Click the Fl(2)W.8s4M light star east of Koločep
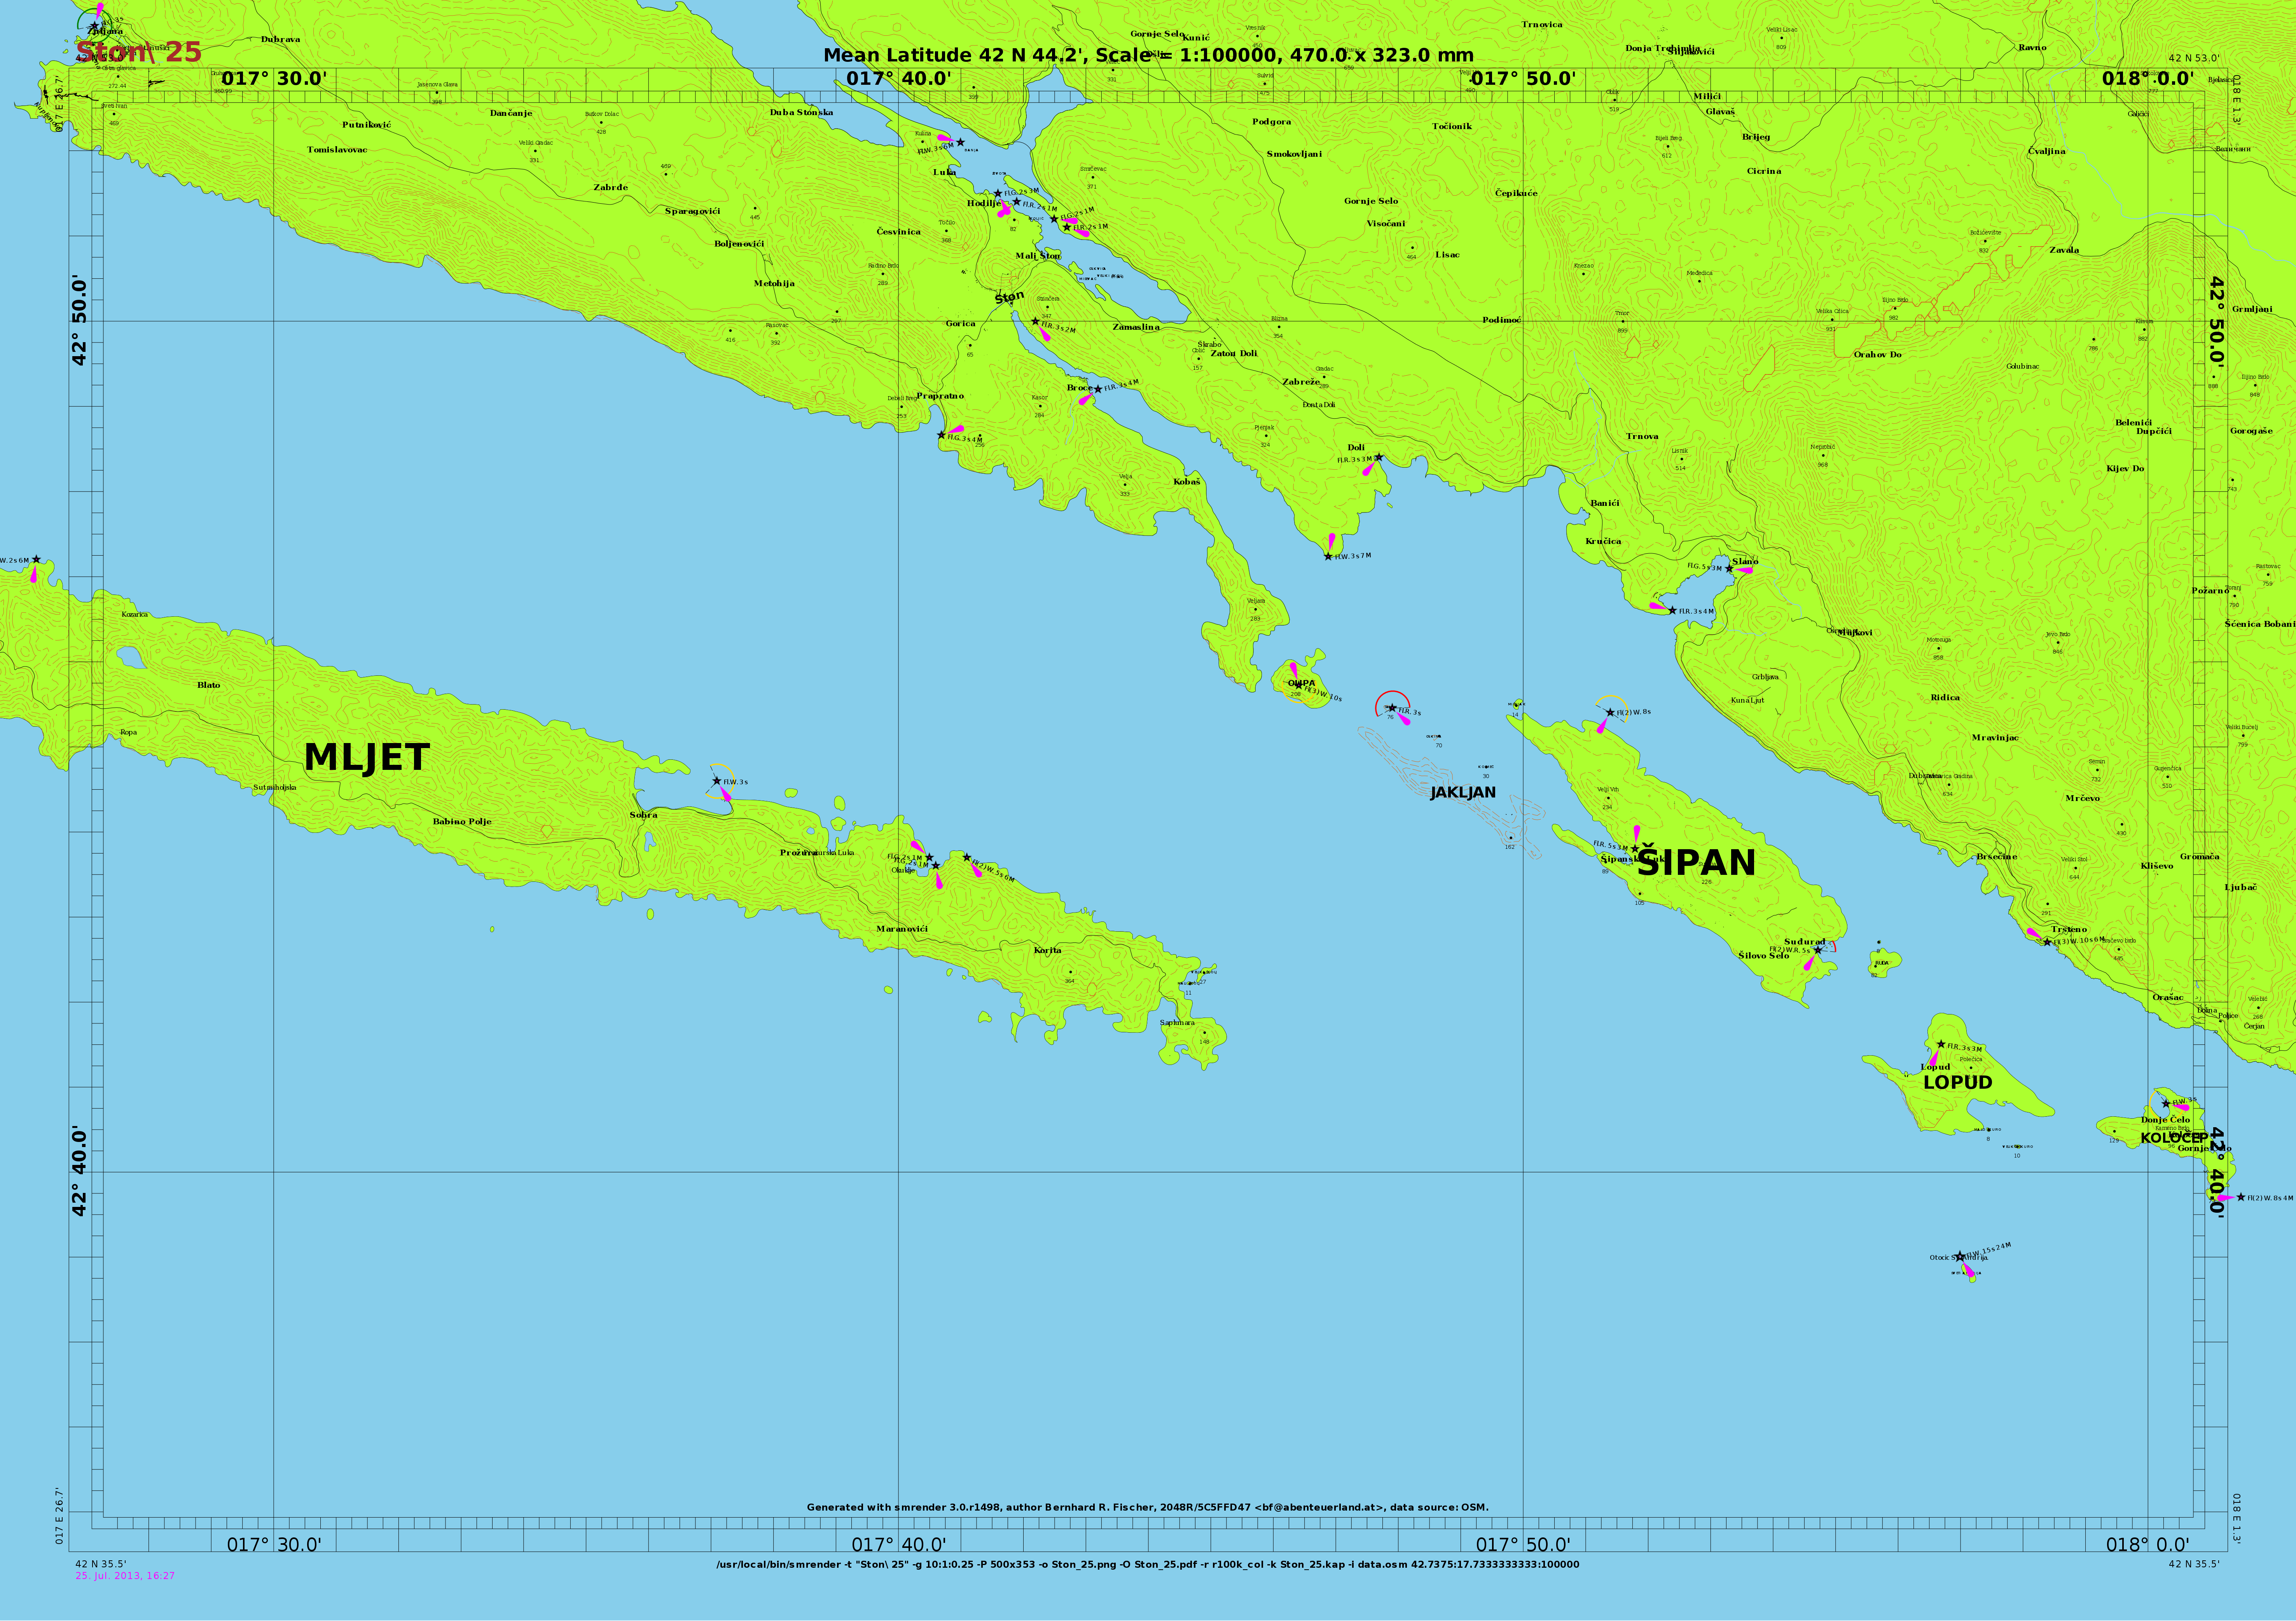 pyautogui.click(x=2241, y=1197)
